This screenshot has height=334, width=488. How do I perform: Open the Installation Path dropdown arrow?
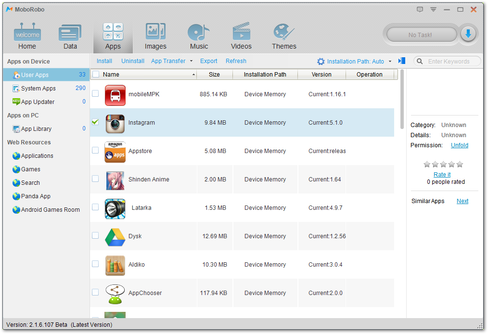[390, 61]
